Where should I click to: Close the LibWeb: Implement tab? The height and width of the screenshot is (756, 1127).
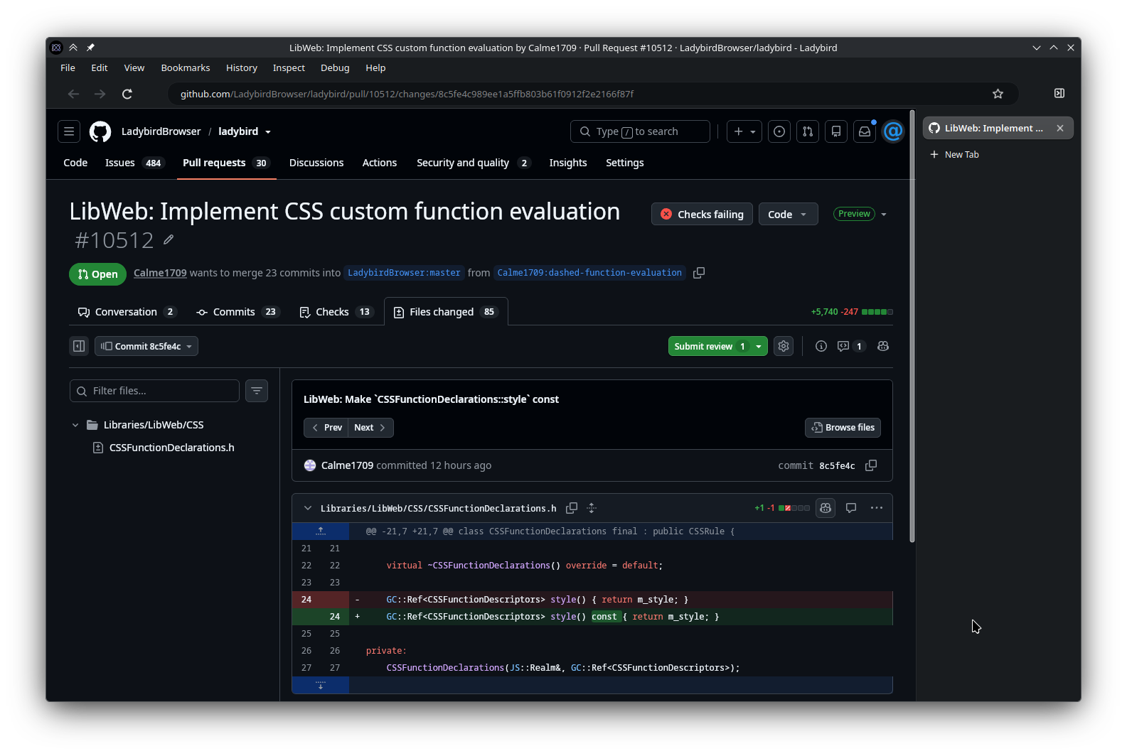(x=1060, y=128)
